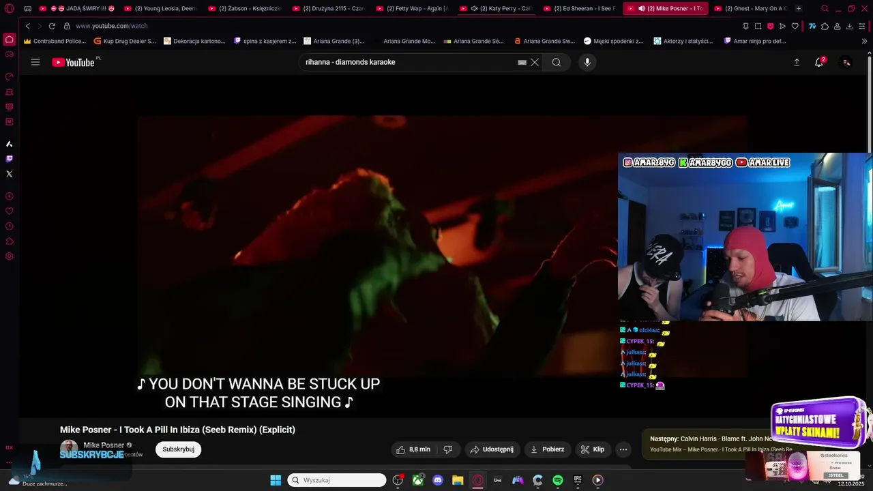Add a new browser tab with plus icon
873x491 pixels.
click(x=799, y=8)
